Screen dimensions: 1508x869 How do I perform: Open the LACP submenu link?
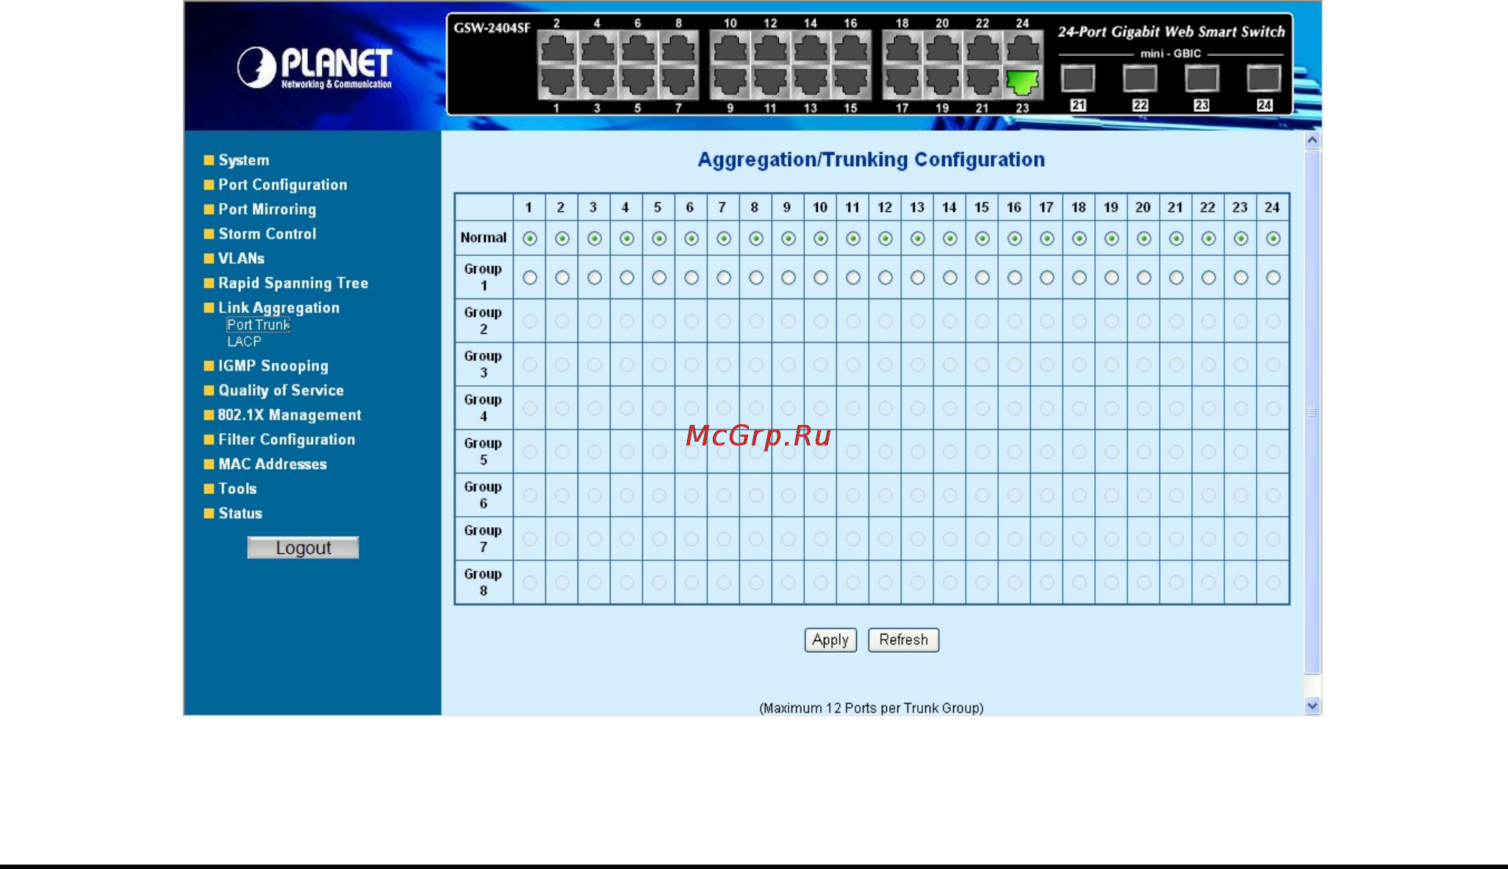244,342
